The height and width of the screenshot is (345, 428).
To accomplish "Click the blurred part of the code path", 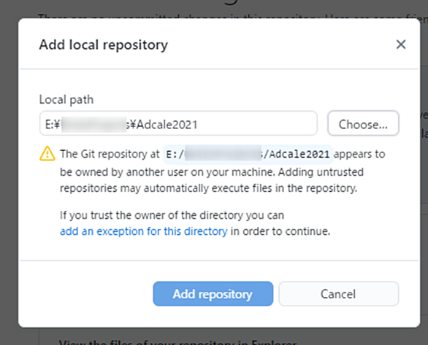I will 223,154.
